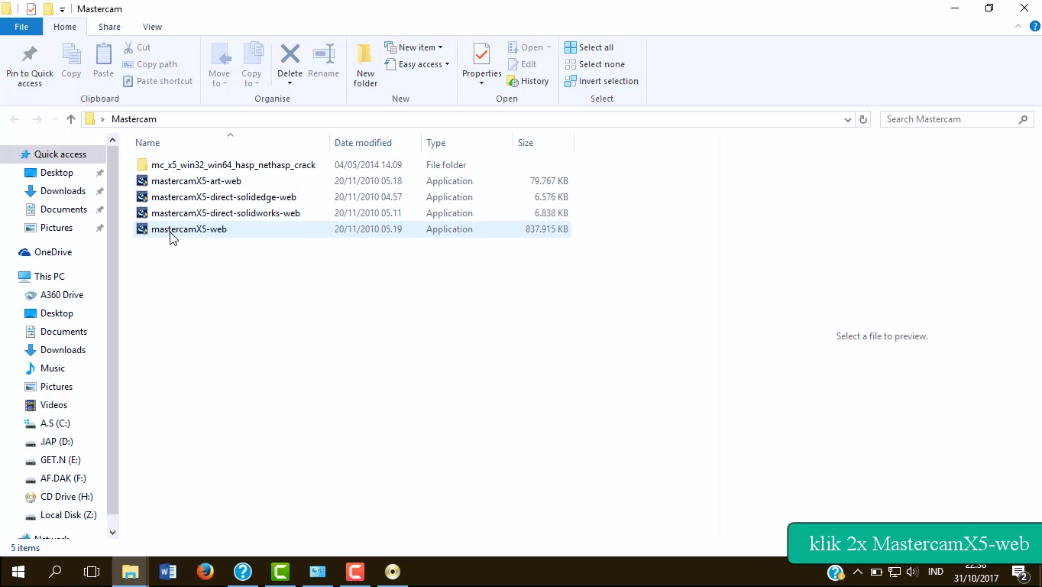Open the Copy to dropdown
Viewport: 1042px width, 587px height.
[252, 65]
